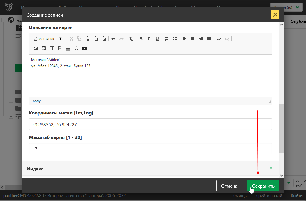
Task: Insert a numbered list
Action: tap(167, 39)
